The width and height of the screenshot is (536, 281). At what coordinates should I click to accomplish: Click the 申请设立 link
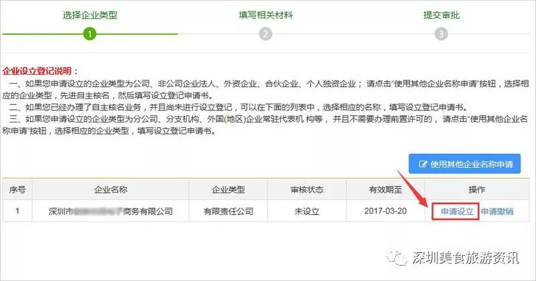click(x=457, y=211)
